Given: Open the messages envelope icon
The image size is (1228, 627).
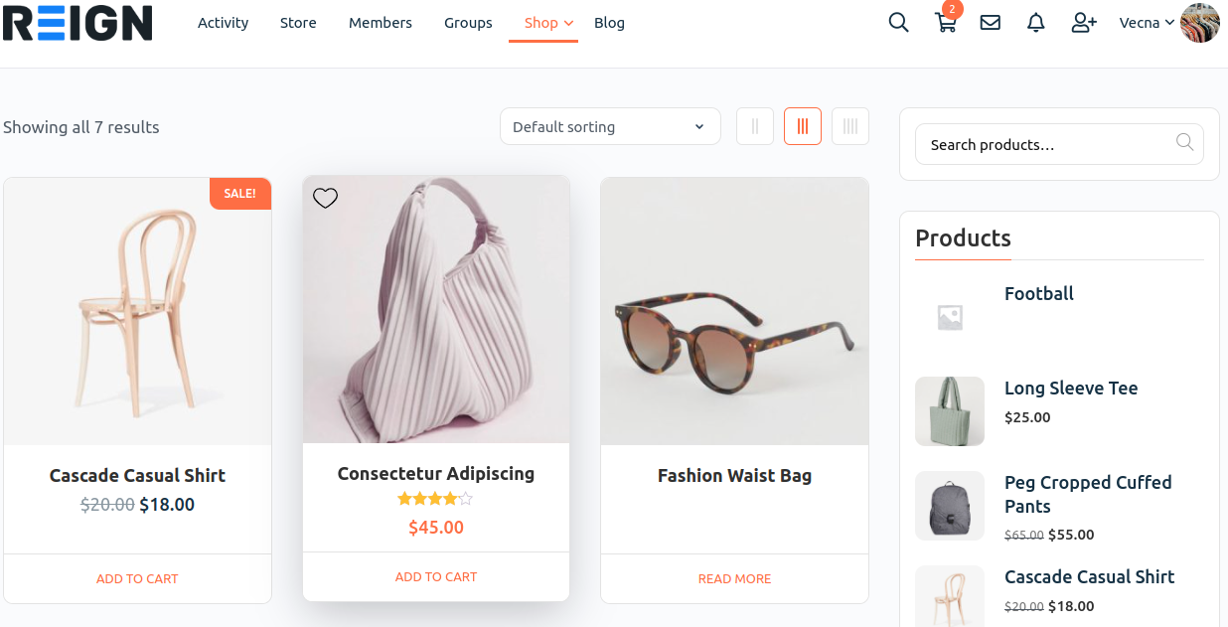Looking at the screenshot, I should click(991, 22).
